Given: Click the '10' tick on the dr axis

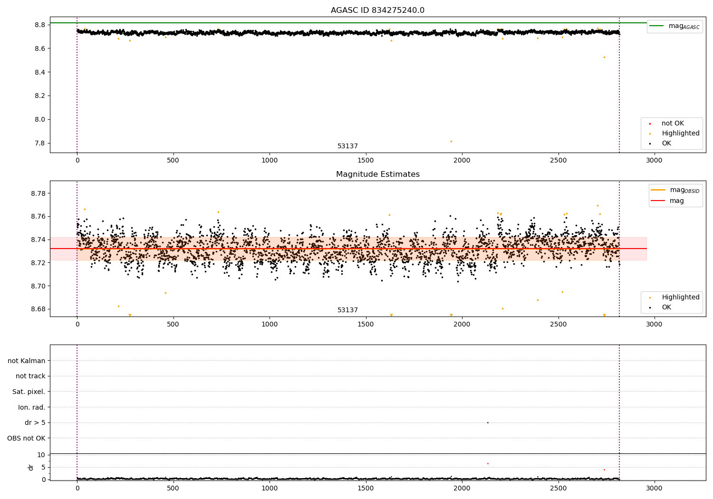Looking at the screenshot, I should click(41, 455).
